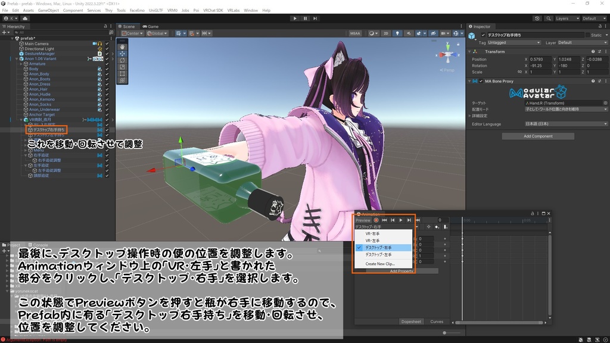
Task: Click Add event icon in Animation window
Action: point(445,227)
